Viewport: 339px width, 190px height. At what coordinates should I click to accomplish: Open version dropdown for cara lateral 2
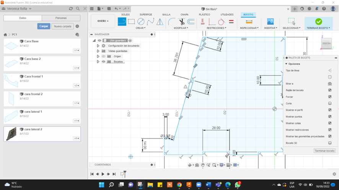(77, 138)
